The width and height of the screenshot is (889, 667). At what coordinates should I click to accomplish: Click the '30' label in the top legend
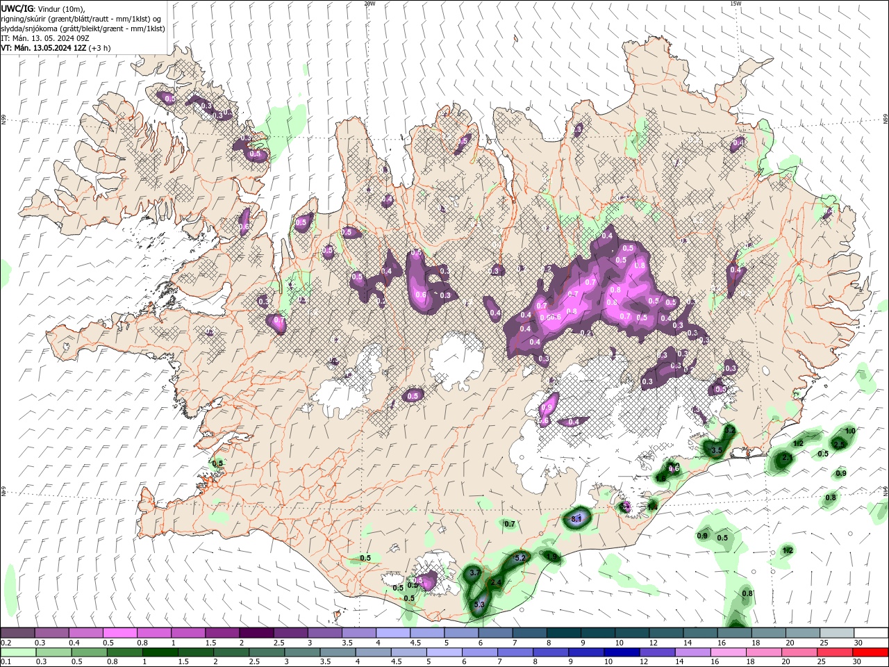click(858, 643)
